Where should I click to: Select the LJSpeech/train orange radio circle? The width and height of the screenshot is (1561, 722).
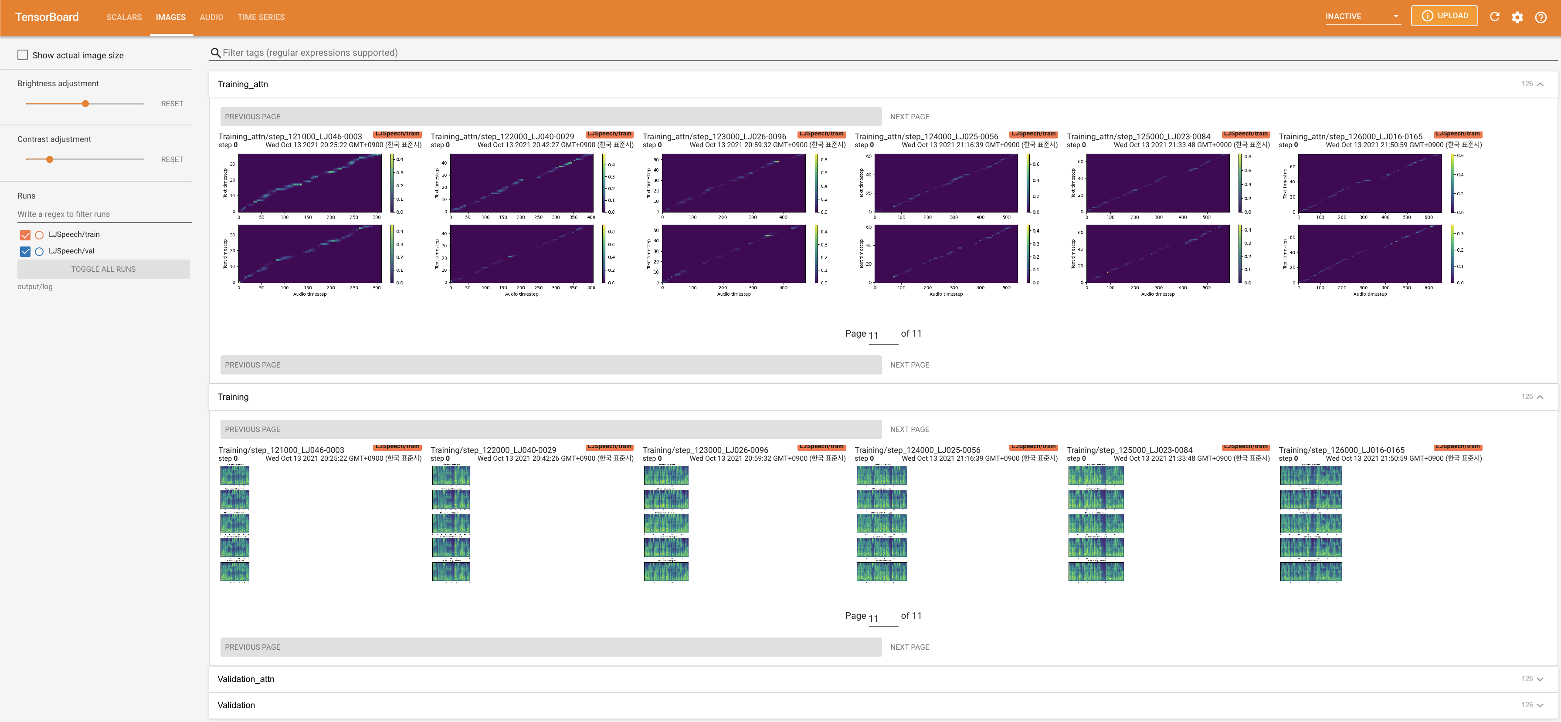(39, 235)
